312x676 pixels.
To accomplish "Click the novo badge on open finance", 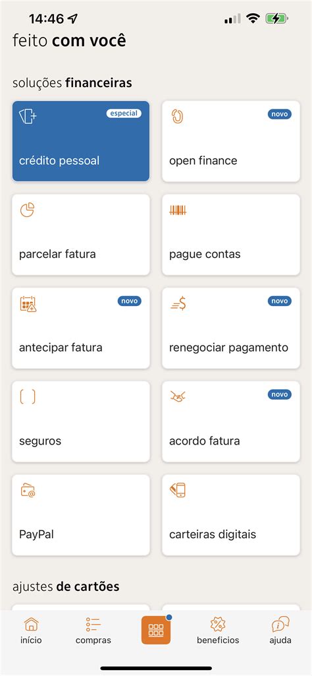I will coord(280,114).
